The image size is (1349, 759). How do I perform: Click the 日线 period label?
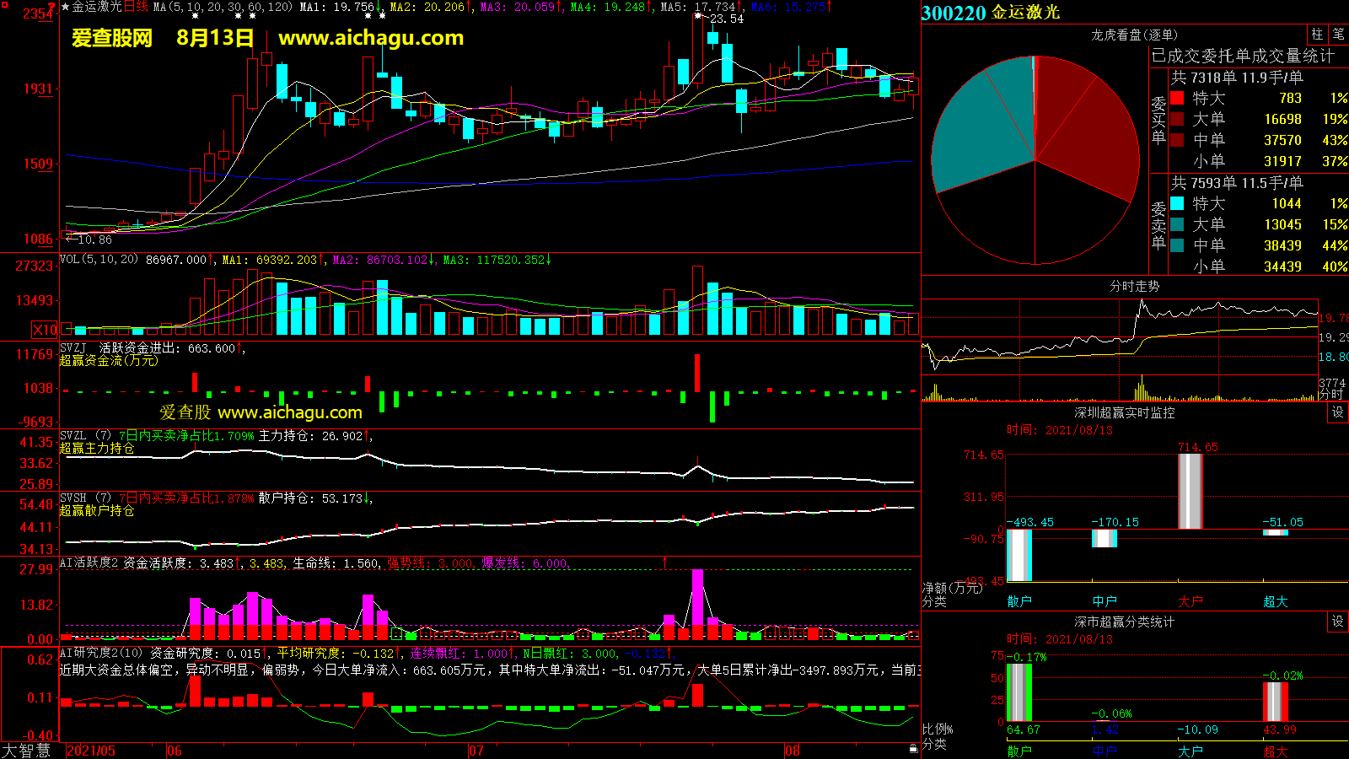(136, 7)
